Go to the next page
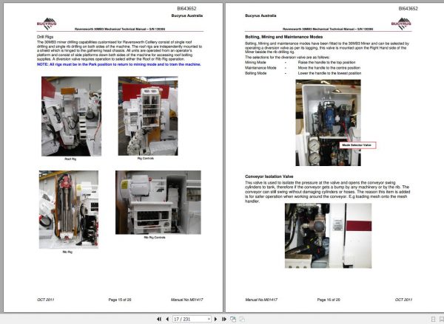Viewport: 444px width, 324px height. [215, 319]
